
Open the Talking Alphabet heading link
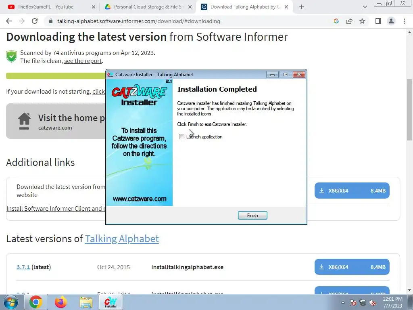(122, 239)
